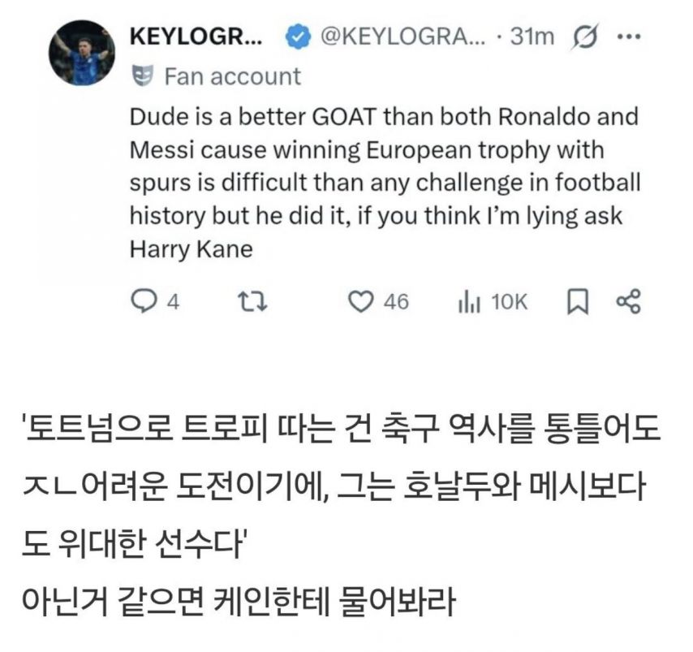Viewport: 693px width, 652px height.
Task: Click the 10K views count
Action: click(510, 303)
